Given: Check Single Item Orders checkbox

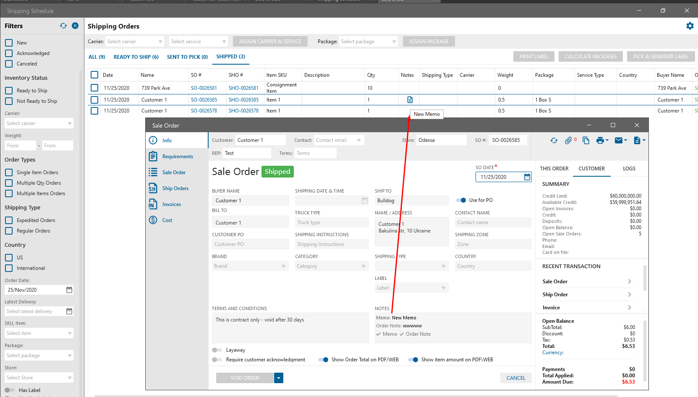Looking at the screenshot, I should click(9, 172).
